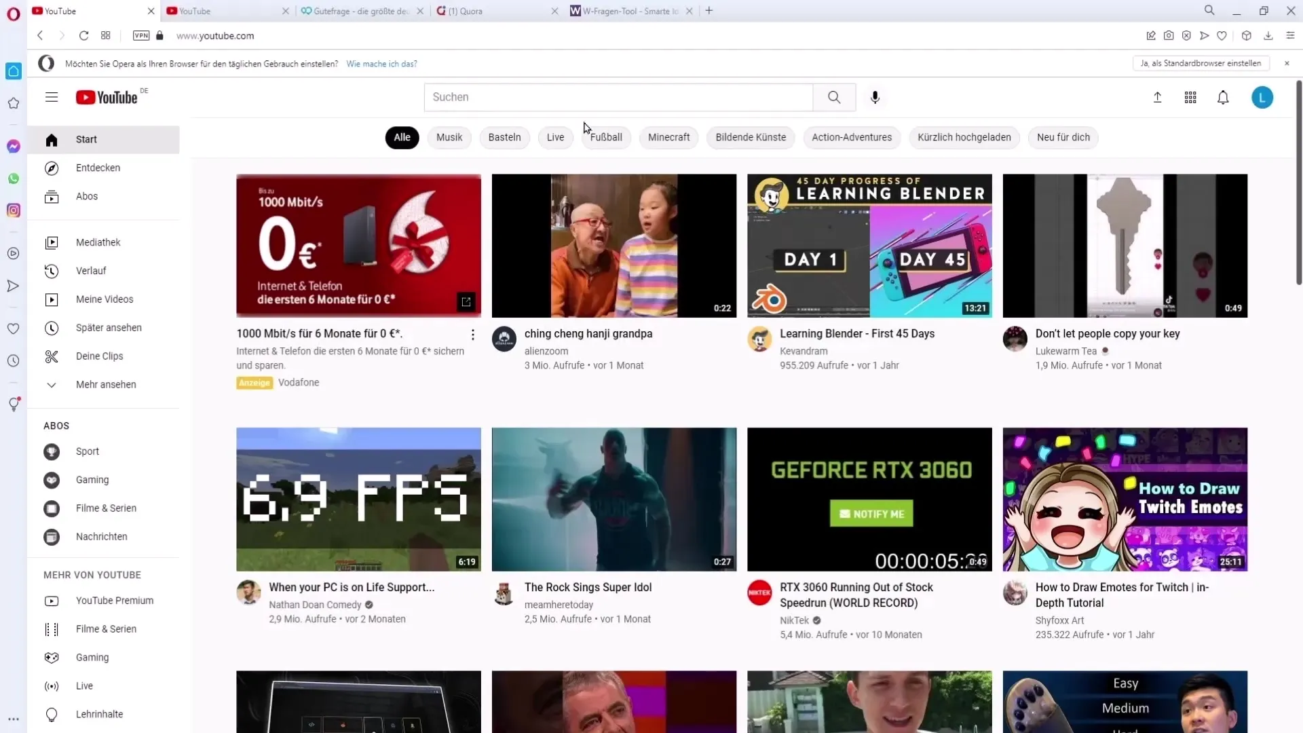
Task: Select the 'Kürzlich hochgeladen' chip
Action: 964,137
